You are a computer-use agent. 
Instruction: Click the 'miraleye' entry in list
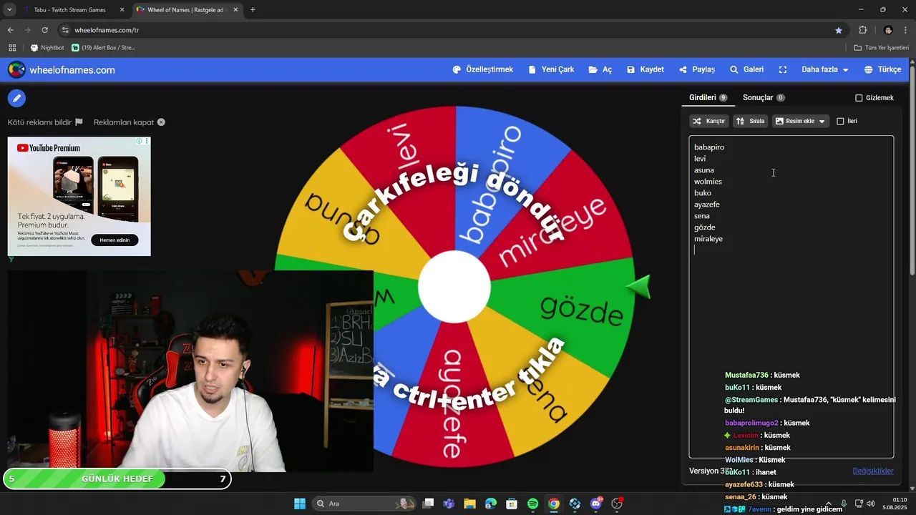708,238
